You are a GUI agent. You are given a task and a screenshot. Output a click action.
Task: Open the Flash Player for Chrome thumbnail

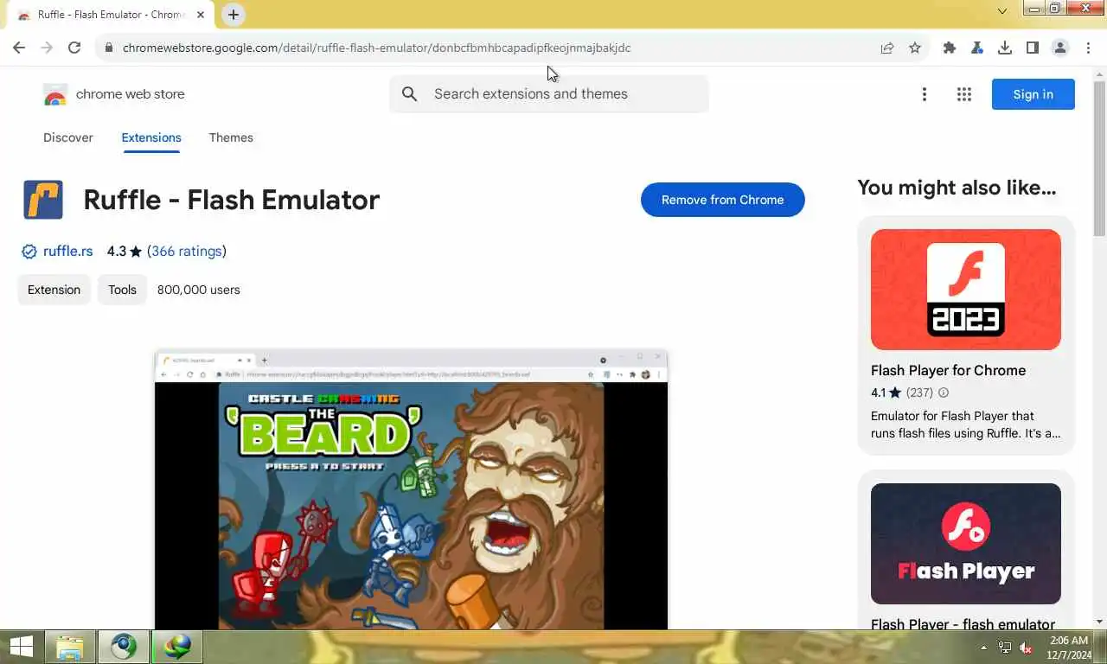pyautogui.click(x=966, y=290)
